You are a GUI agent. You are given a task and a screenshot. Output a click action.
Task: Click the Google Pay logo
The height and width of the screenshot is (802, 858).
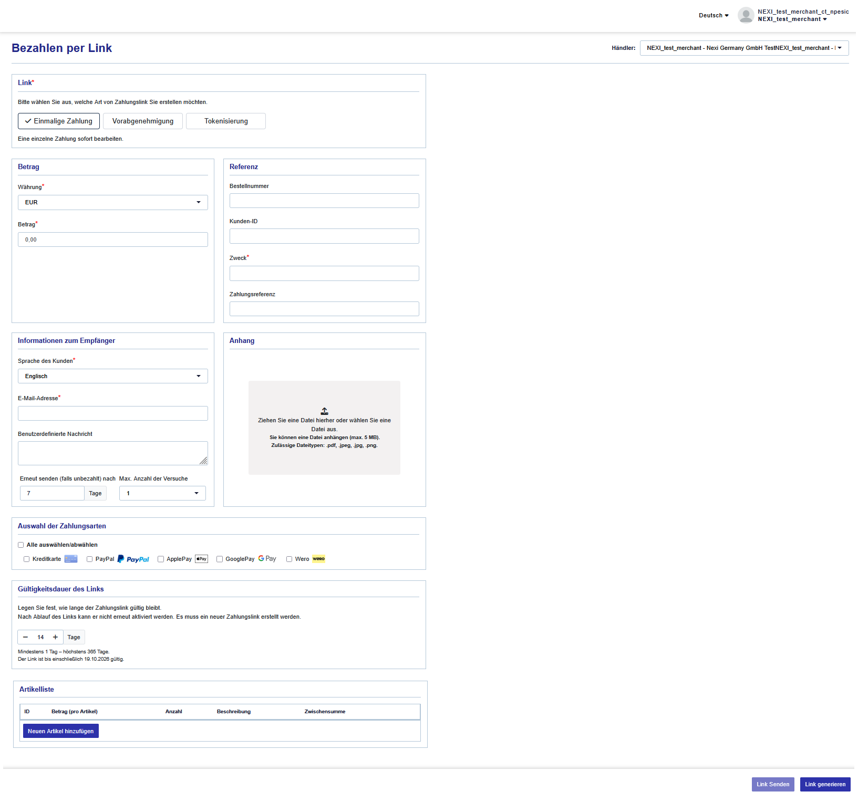coord(267,558)
